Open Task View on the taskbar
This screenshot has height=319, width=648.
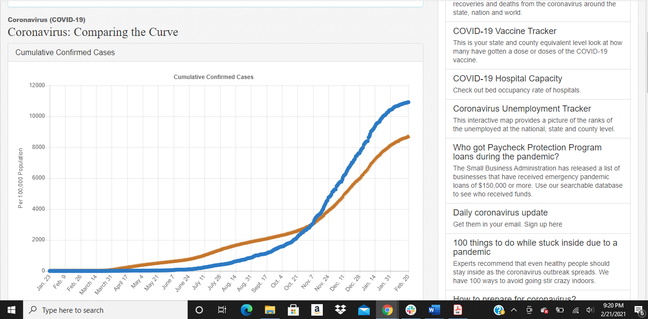(222, 310)
